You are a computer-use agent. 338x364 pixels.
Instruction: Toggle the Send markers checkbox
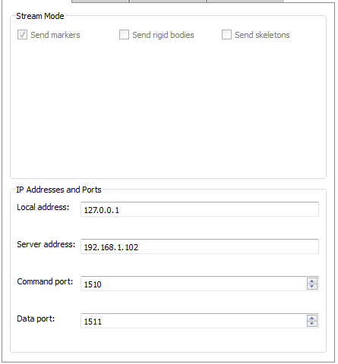22,35
